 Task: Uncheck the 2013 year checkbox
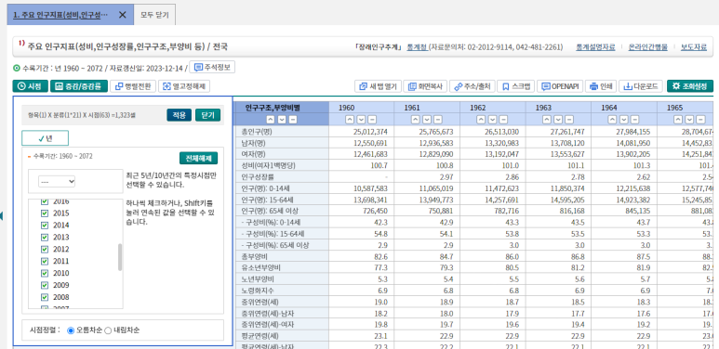click(45, 237)
